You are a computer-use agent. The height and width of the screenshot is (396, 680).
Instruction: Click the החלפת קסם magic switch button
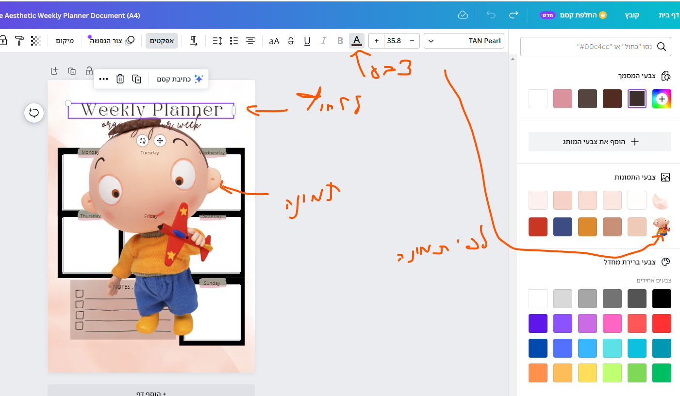pyautogui.click(x=574, y=15)
